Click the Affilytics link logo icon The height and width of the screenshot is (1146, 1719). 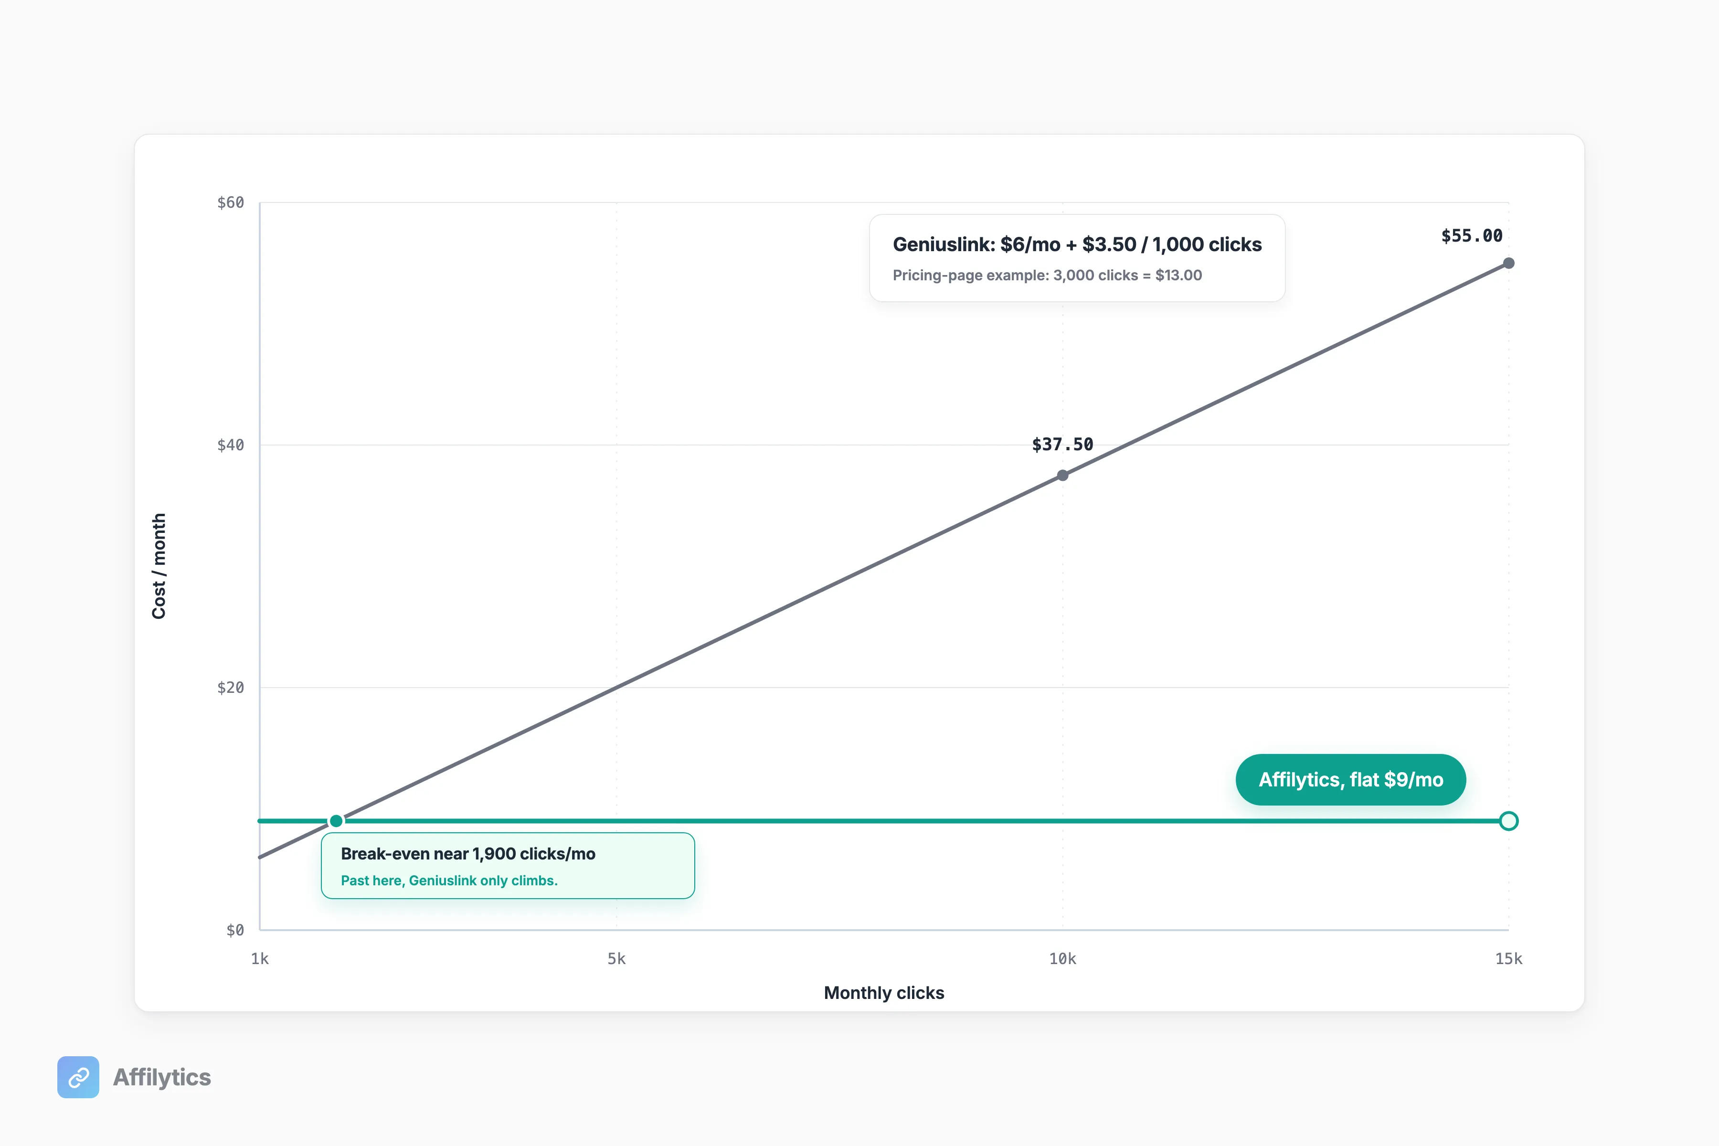[x=78, y=1077]
